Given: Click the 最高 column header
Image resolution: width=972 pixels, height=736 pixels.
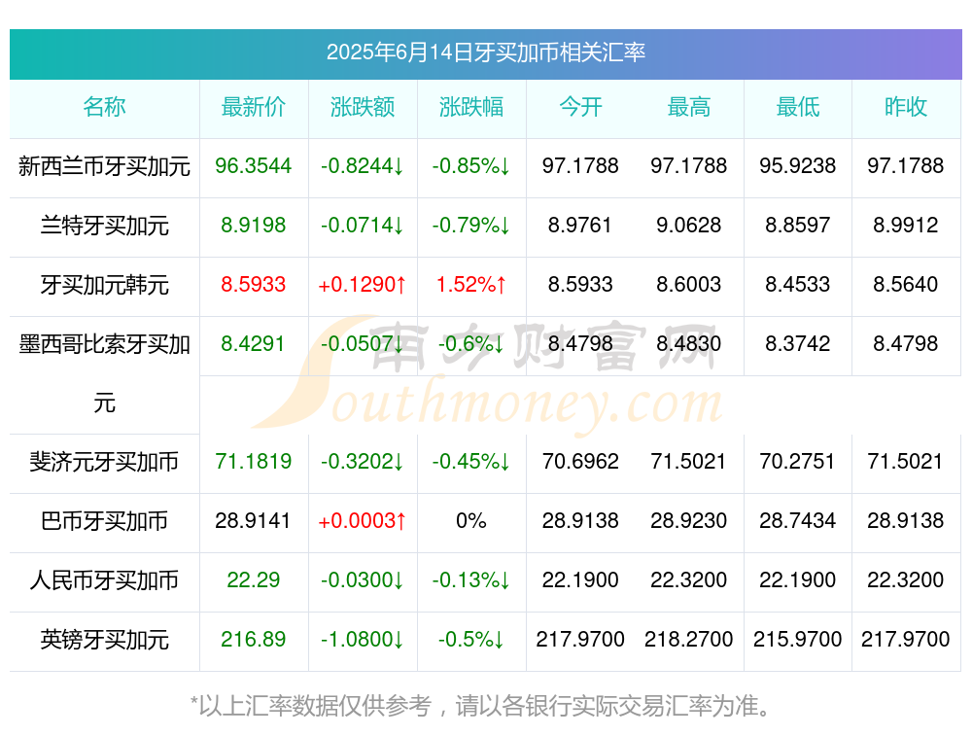Looking at the screenshot, I should click(689, 107).
